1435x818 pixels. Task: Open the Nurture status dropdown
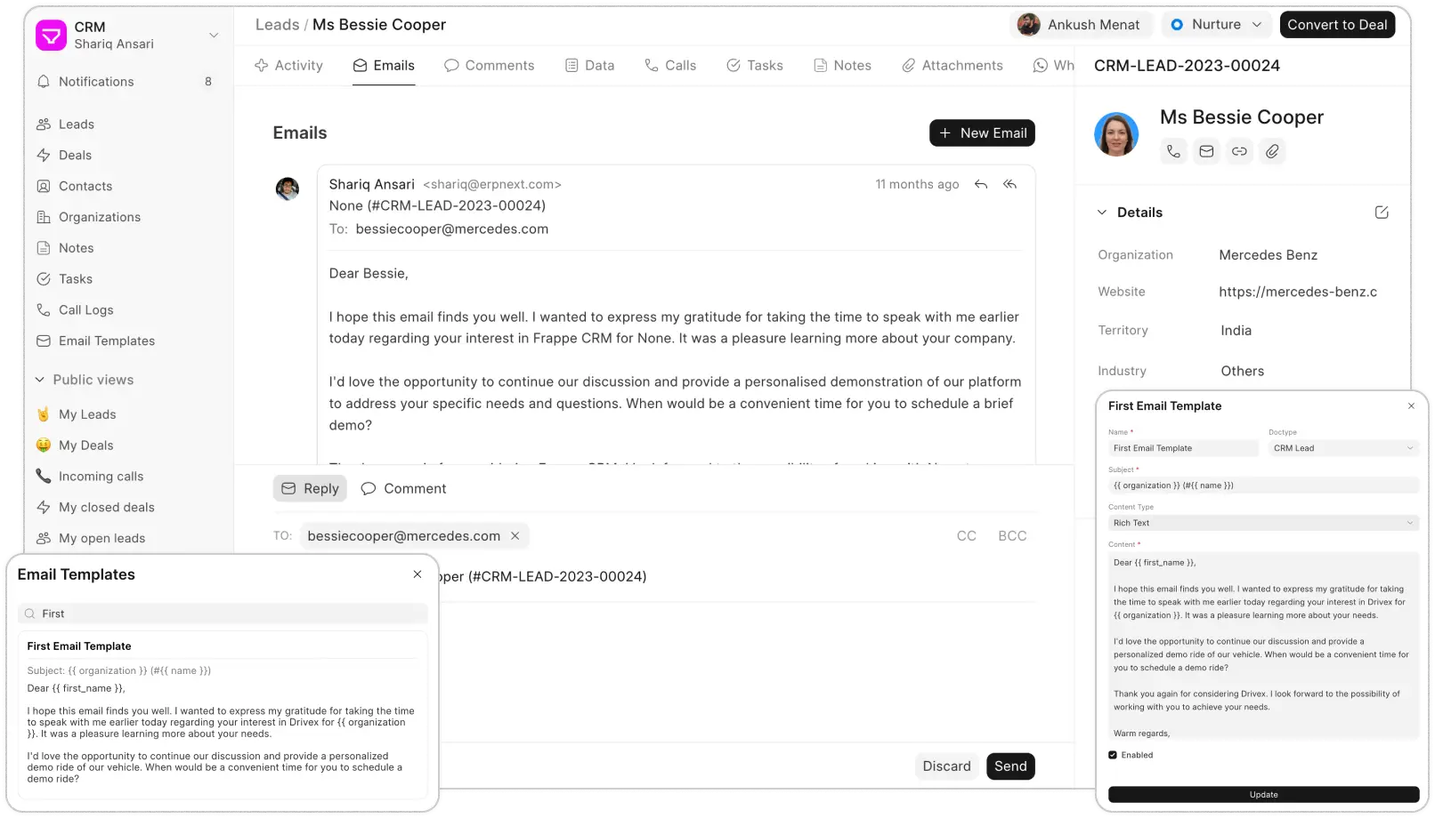click(1216, 25)
